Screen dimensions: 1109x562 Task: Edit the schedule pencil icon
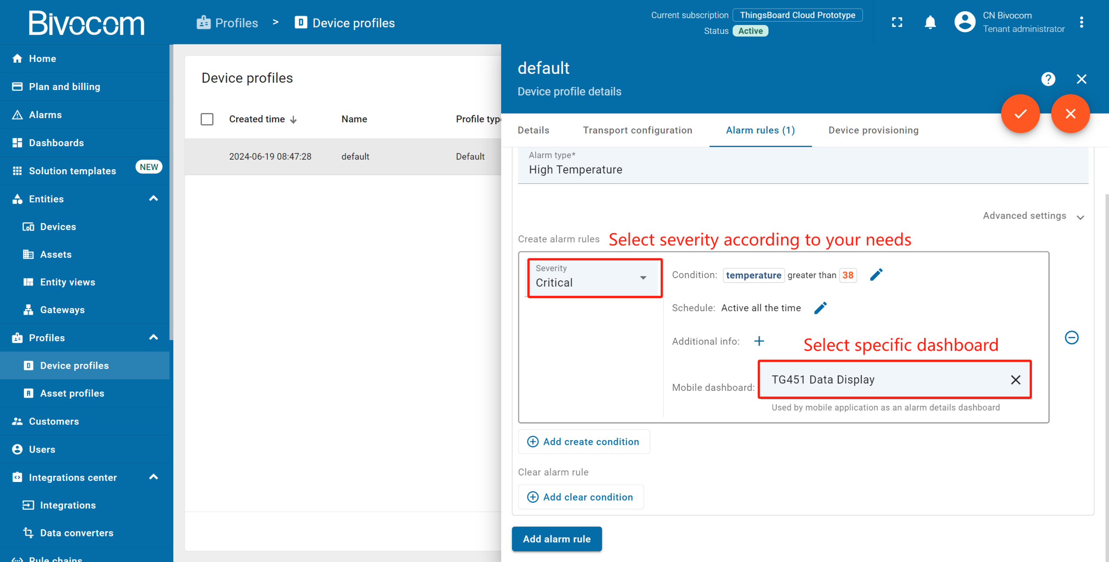820,308
